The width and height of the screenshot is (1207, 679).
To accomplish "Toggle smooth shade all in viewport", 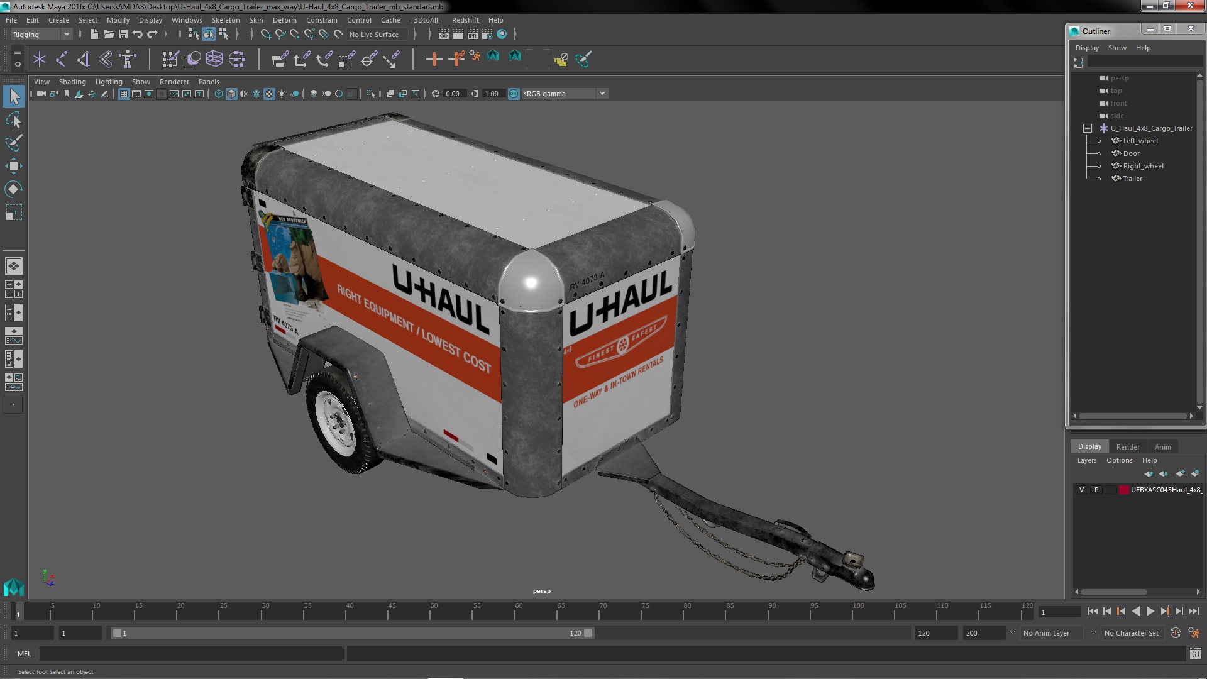I will 231,94.
